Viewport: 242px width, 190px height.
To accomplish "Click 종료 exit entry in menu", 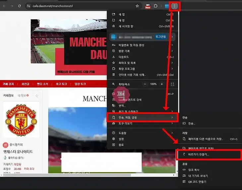I will (x=143, y=145).
